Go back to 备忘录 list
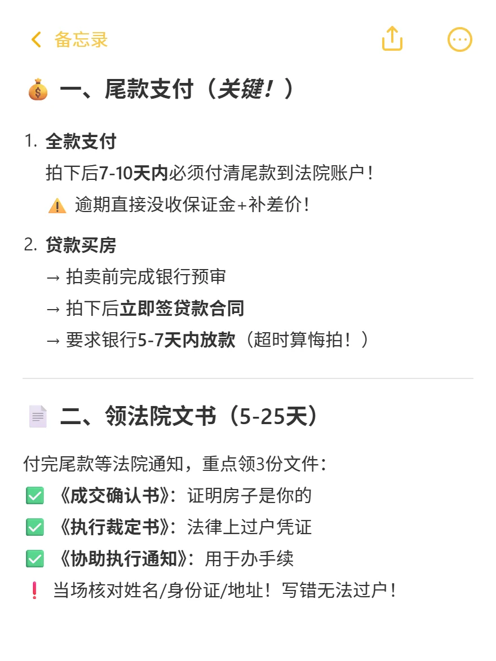The height and width of the screenshot is (661, 496). (81, 39)
